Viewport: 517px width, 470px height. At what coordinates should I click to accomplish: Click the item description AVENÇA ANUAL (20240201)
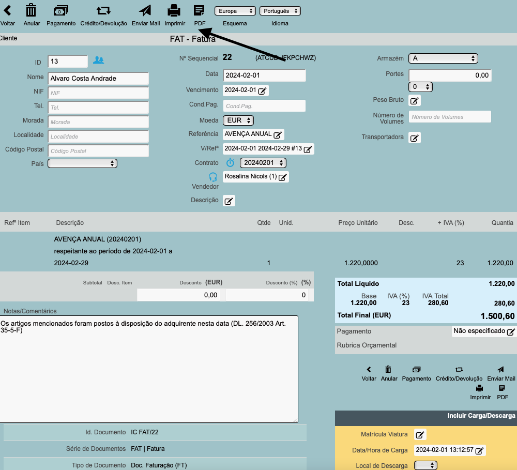point(98,239)
